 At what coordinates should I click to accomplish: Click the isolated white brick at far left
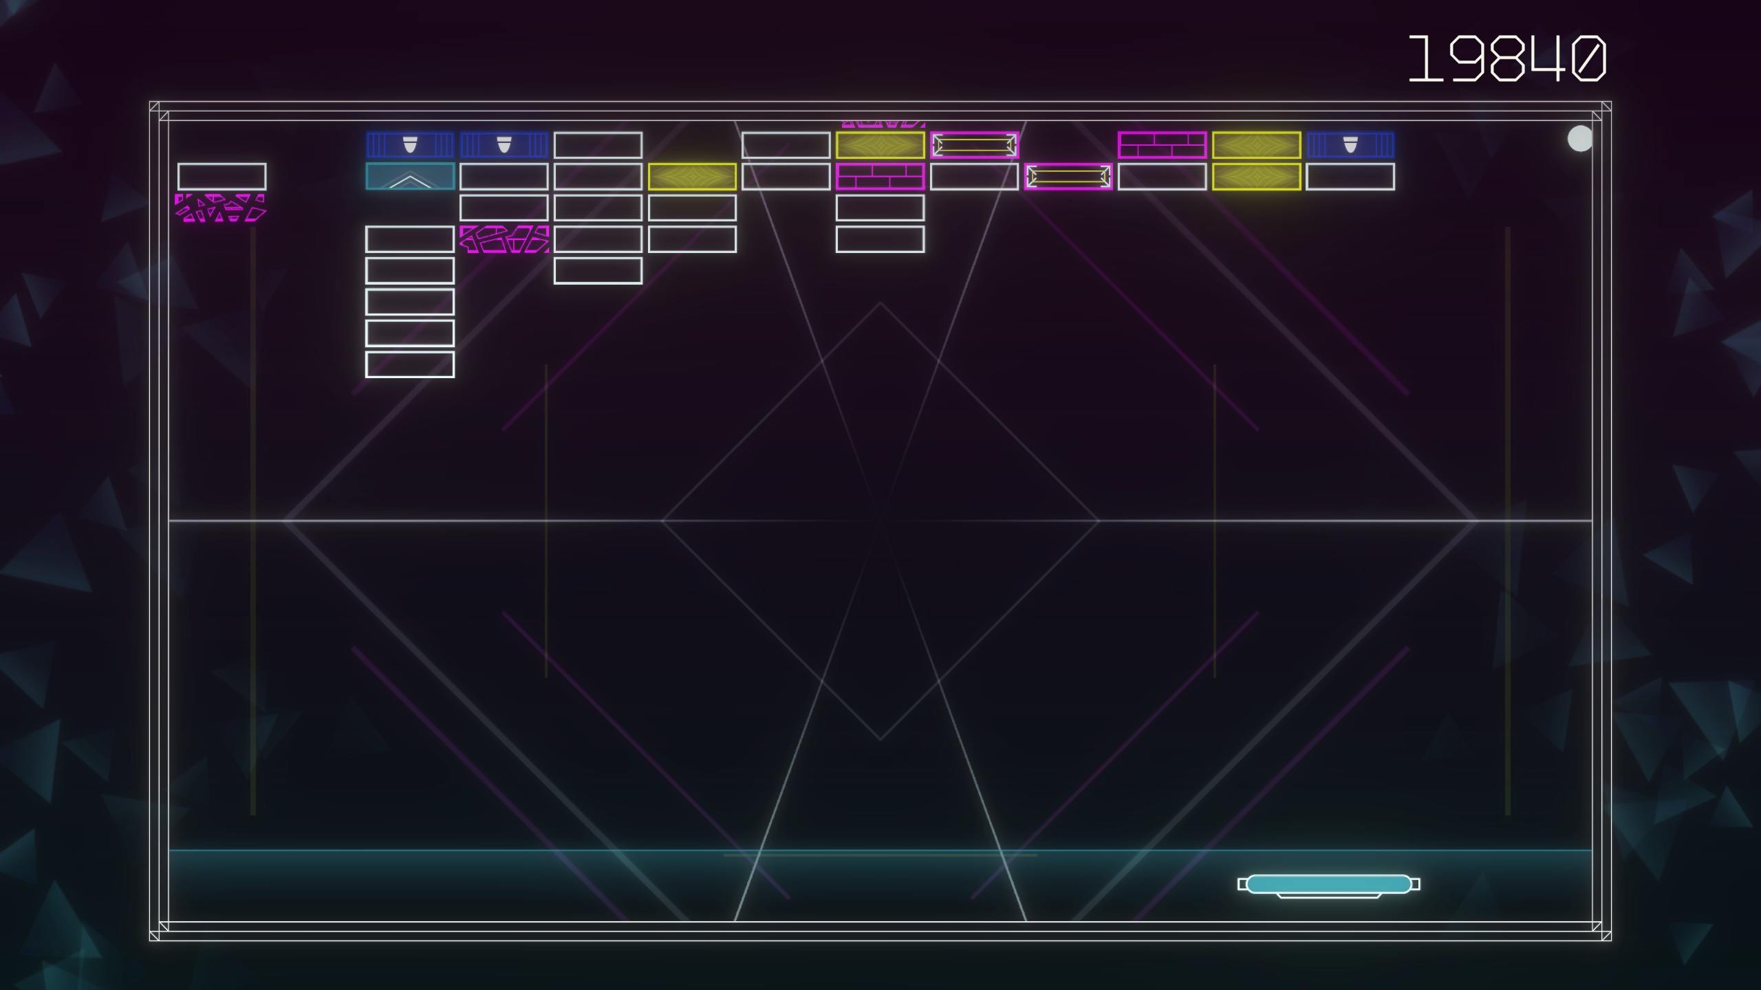222,177
